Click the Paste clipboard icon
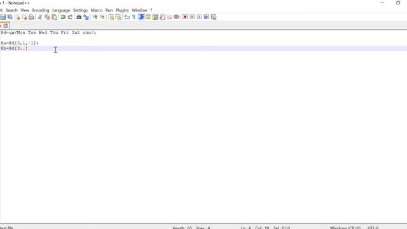The width and height of the screenshot is (407, 229). pyautogui.click(x=54, y=17)
